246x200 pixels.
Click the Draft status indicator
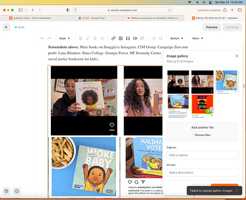point(20,27)
